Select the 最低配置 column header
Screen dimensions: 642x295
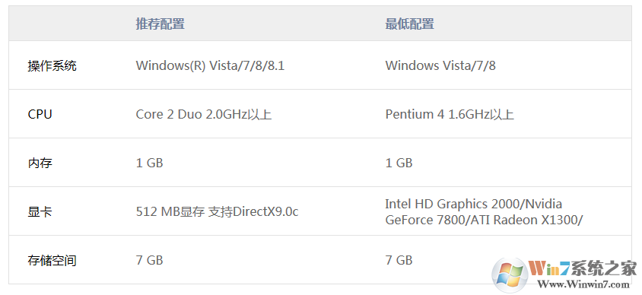click(409, 24)
